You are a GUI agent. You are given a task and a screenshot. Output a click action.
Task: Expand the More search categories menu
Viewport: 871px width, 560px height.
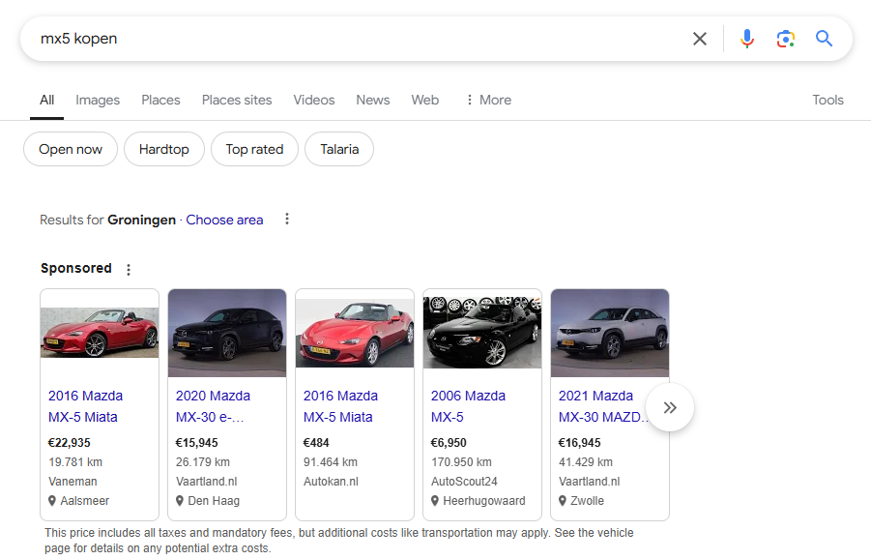pos(488,100)
